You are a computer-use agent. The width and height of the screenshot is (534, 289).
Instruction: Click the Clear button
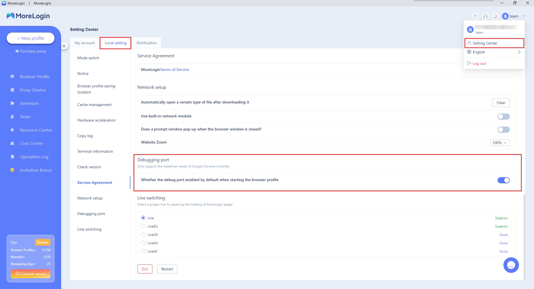pos(501,103)
